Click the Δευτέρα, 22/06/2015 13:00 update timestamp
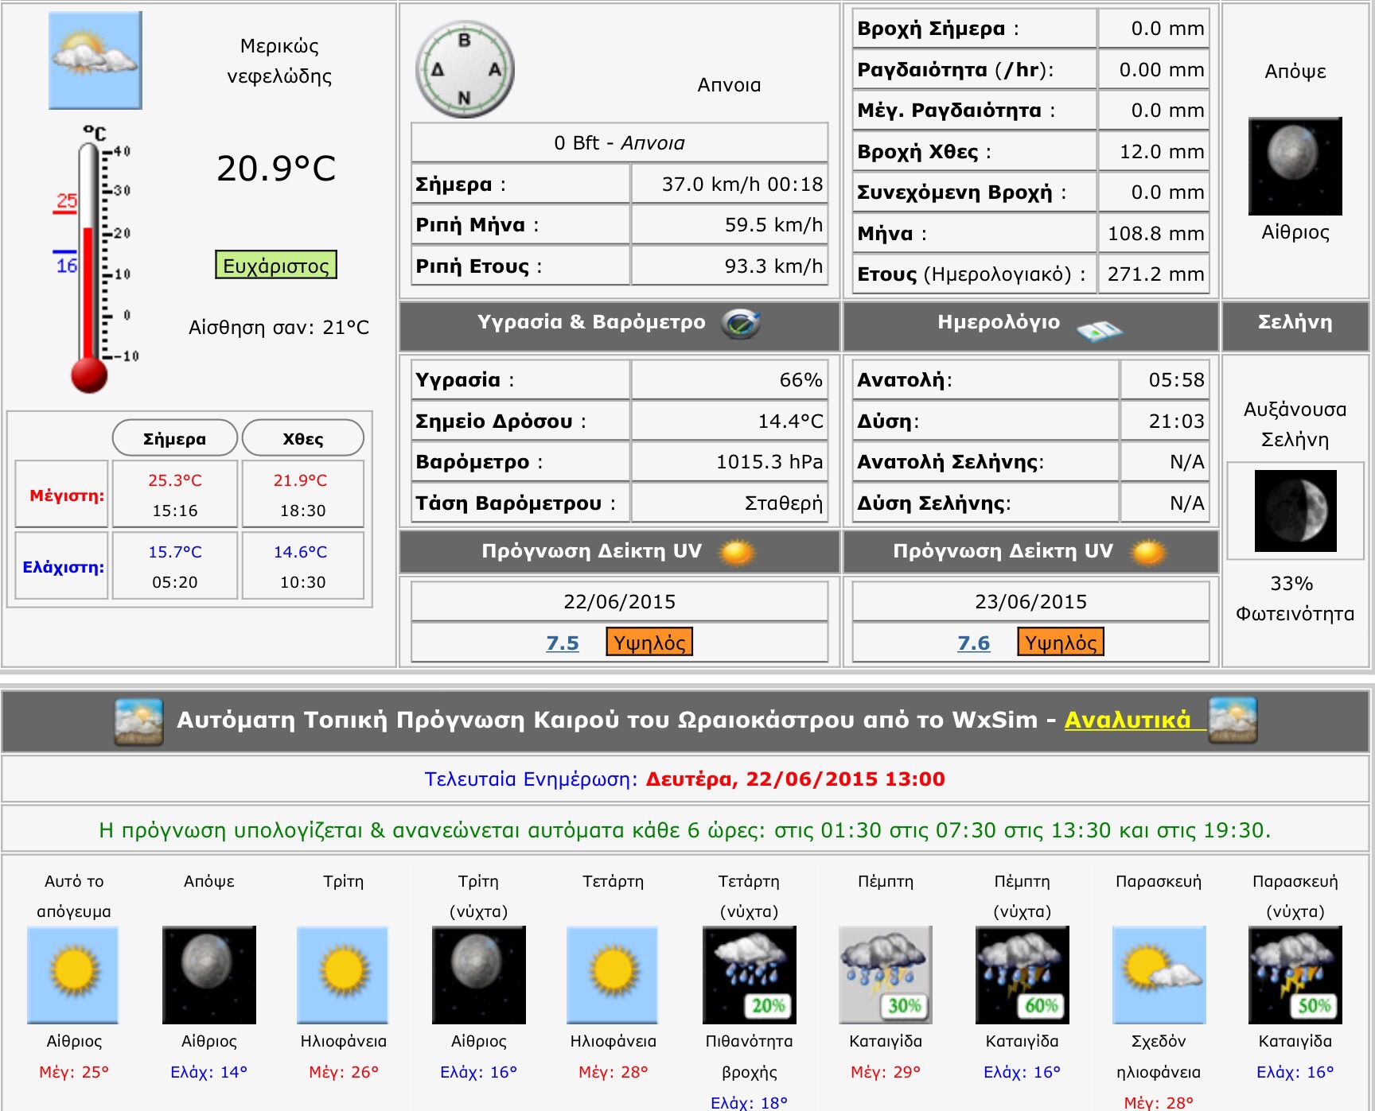This screenshot has width=1375, height=1111. (x=795, y=779)
